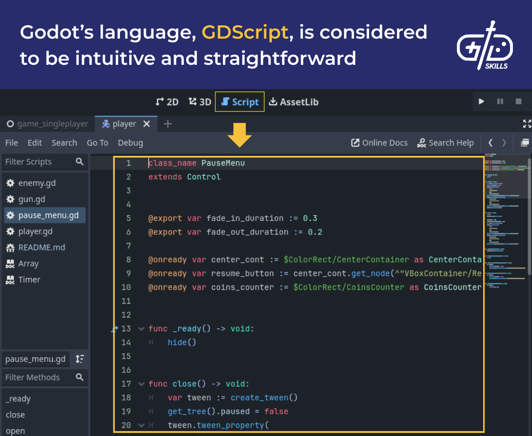Collapse the _ready function fold arrow
532x436 pixels.
coord(141,329)
